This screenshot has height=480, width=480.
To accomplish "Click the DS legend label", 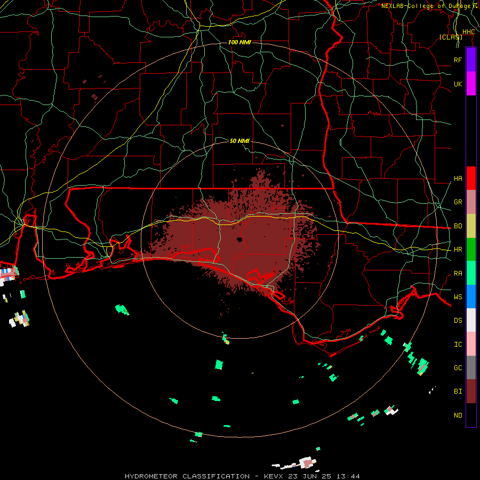I will [458, 321].
